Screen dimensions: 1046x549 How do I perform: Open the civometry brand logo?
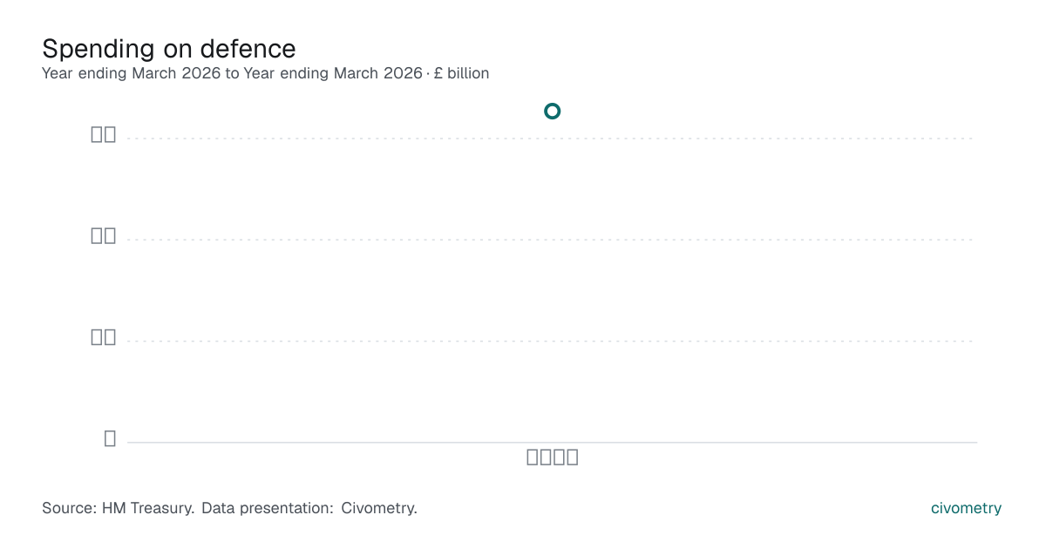click(966, 508)
